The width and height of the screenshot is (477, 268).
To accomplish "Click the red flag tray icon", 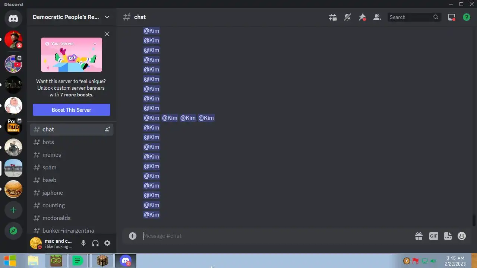I will pos(416,261).
